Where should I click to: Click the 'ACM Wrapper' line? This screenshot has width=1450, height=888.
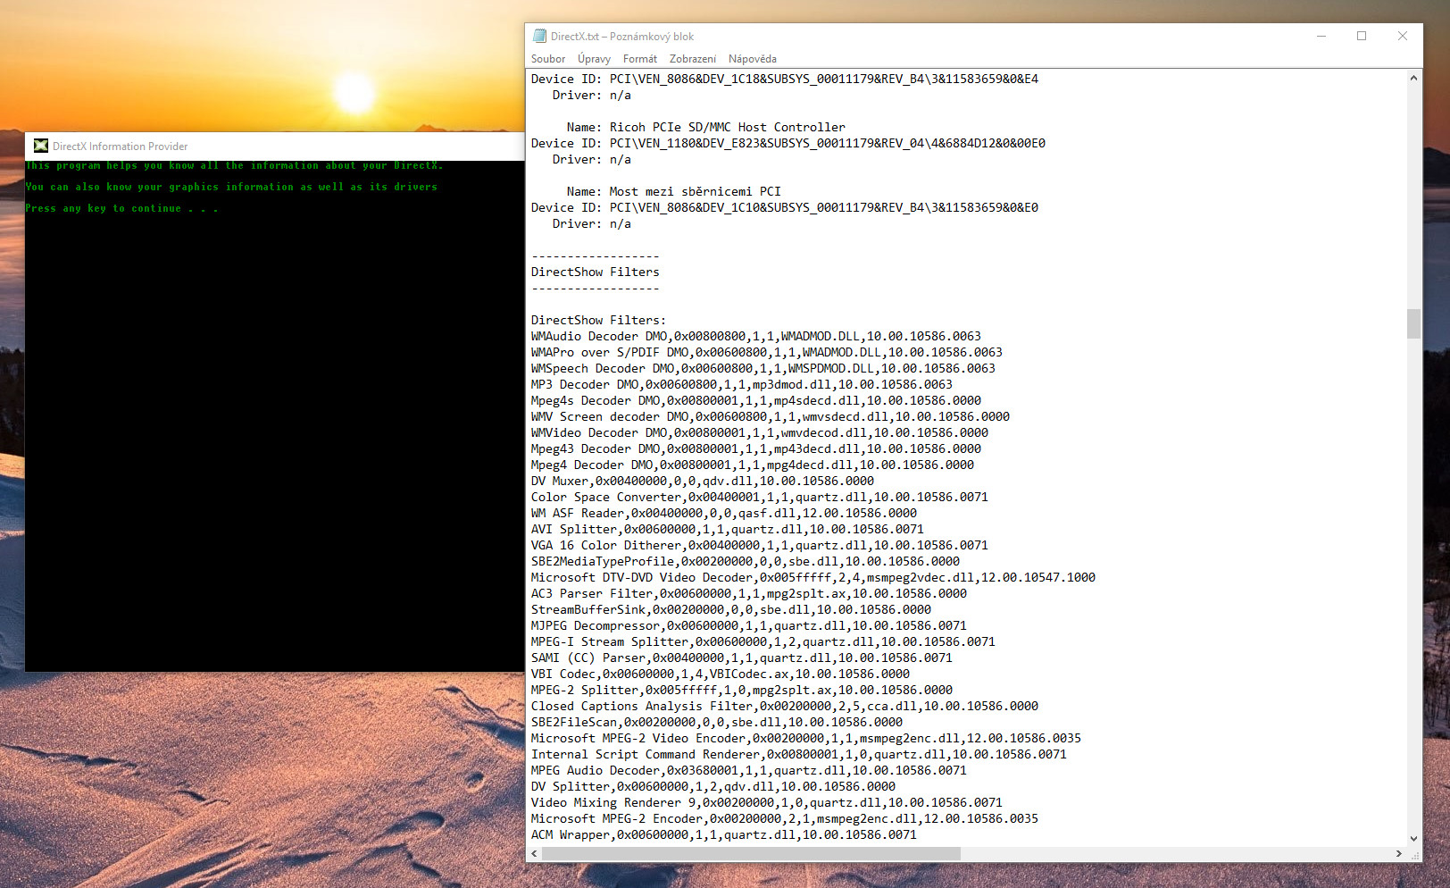723,834
